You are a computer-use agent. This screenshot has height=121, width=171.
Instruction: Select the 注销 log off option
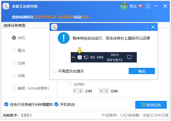(18, 63)
